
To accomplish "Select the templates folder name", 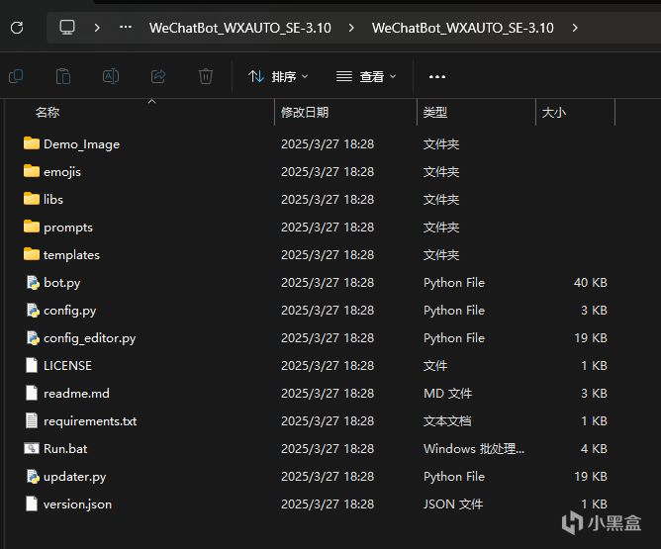I will [x=71, y=255].
